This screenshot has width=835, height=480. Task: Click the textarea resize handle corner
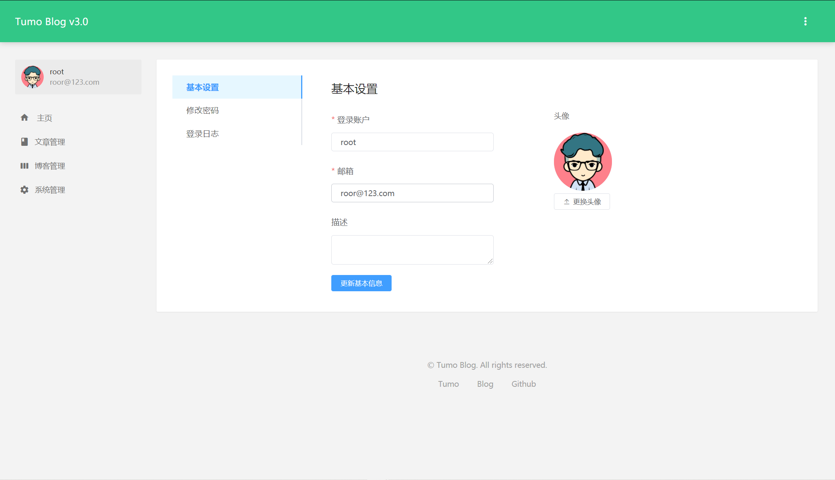click(x=490, y=261)
